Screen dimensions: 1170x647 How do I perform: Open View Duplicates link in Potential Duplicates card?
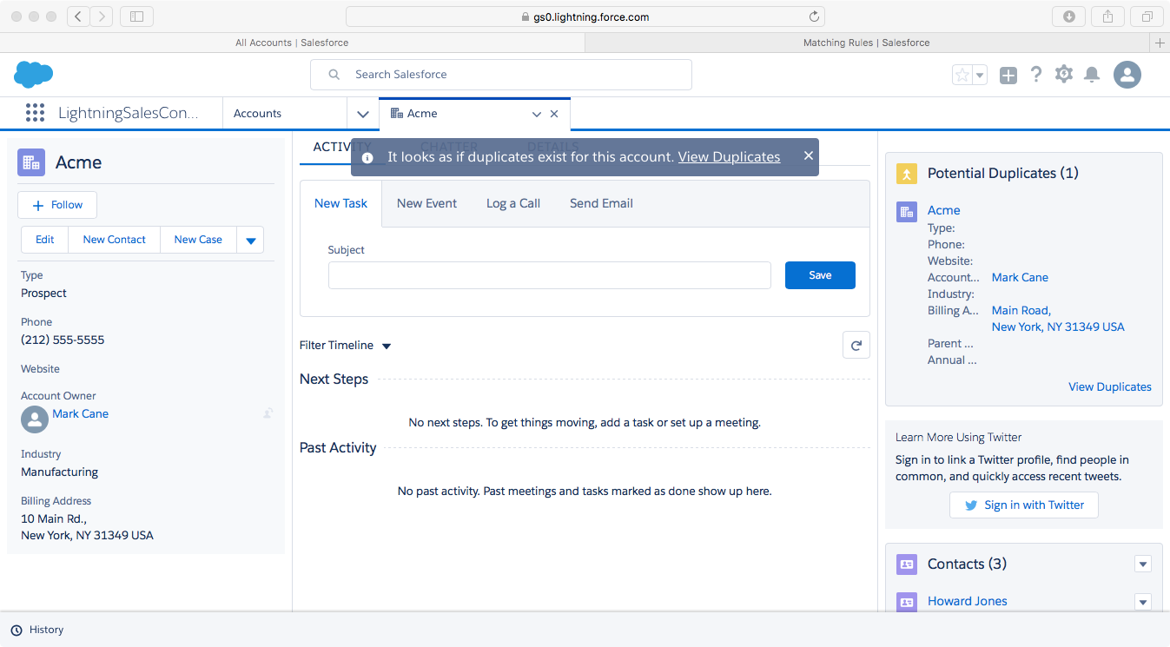click(1110, 387)
